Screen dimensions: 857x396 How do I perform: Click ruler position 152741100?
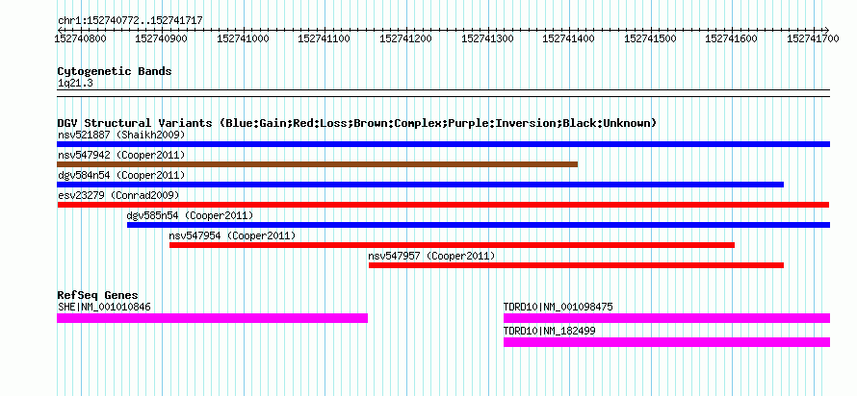(x=325, y=38)
